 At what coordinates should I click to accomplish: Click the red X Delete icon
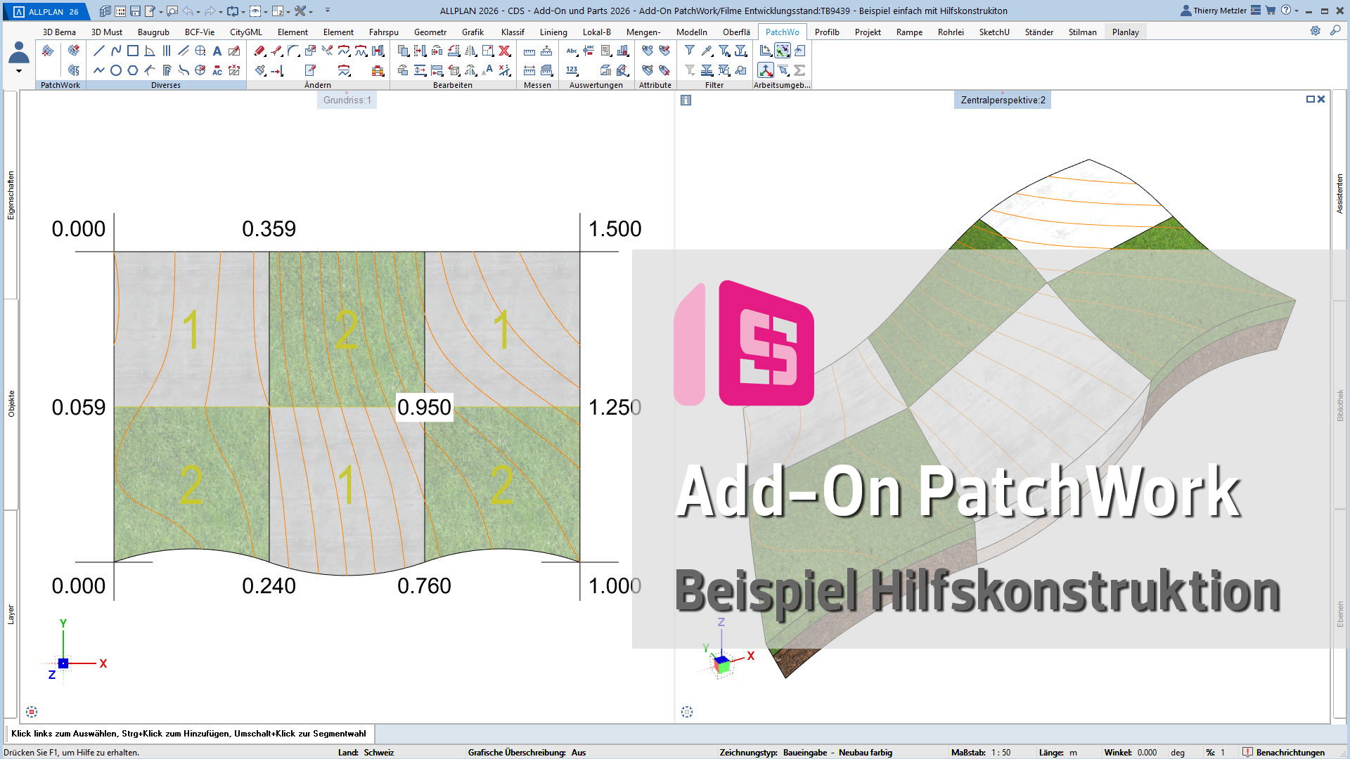pyautogui.click(x=504, y=51)
